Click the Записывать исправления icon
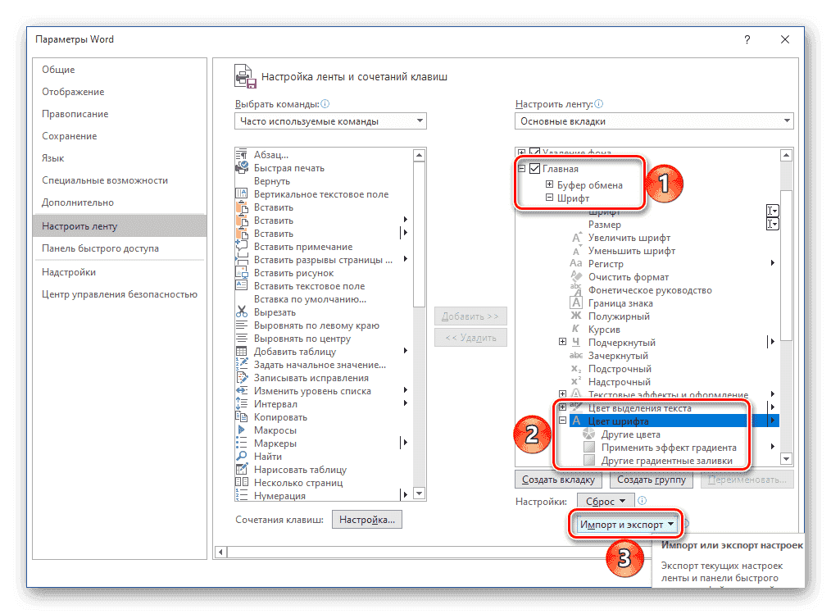The width and height of the screenshot is (831, 614). tap(241, 378)
